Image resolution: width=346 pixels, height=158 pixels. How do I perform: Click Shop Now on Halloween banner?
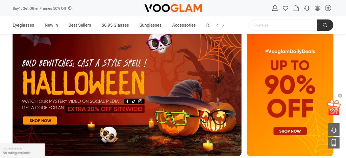(x=40, y=121)
